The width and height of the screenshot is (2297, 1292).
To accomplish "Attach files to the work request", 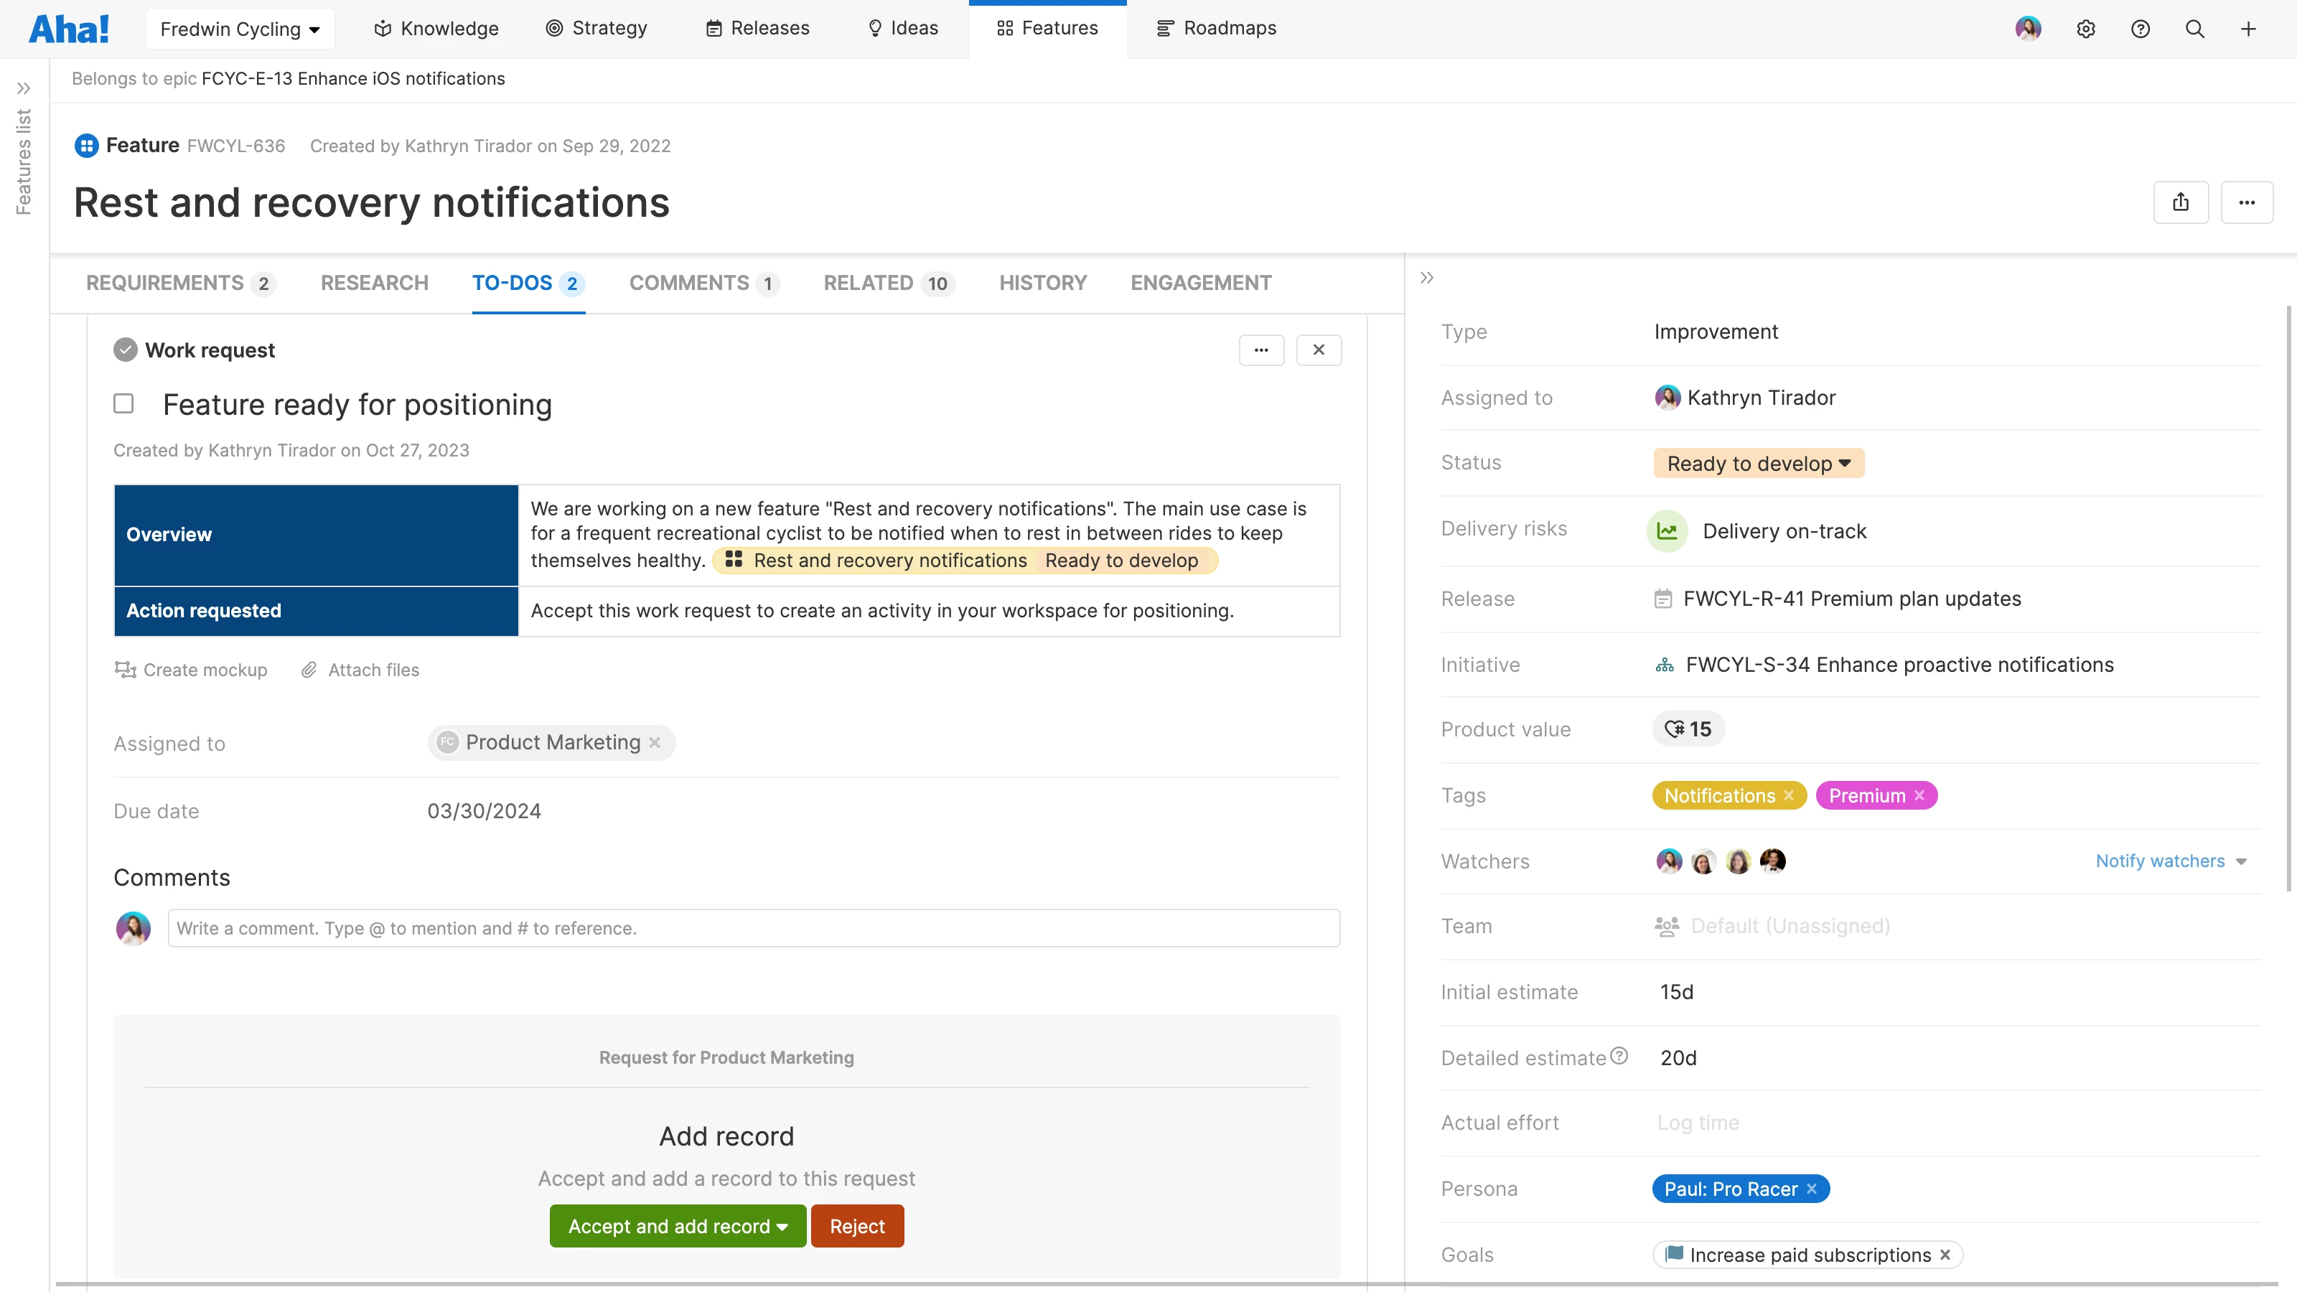I will click(360, 670).
